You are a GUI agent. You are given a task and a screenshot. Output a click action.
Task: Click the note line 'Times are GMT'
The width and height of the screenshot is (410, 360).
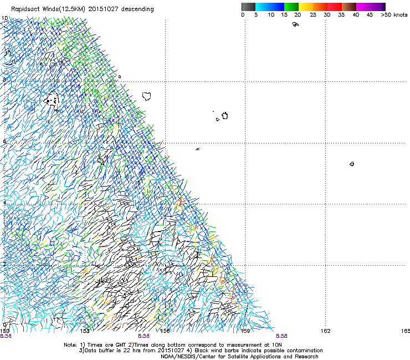pos(107,345)
